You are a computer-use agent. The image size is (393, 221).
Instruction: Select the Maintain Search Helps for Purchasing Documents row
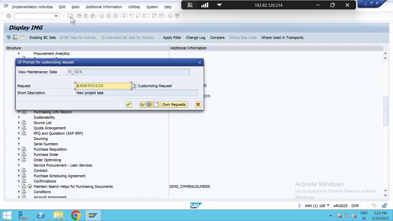point(73,187)
